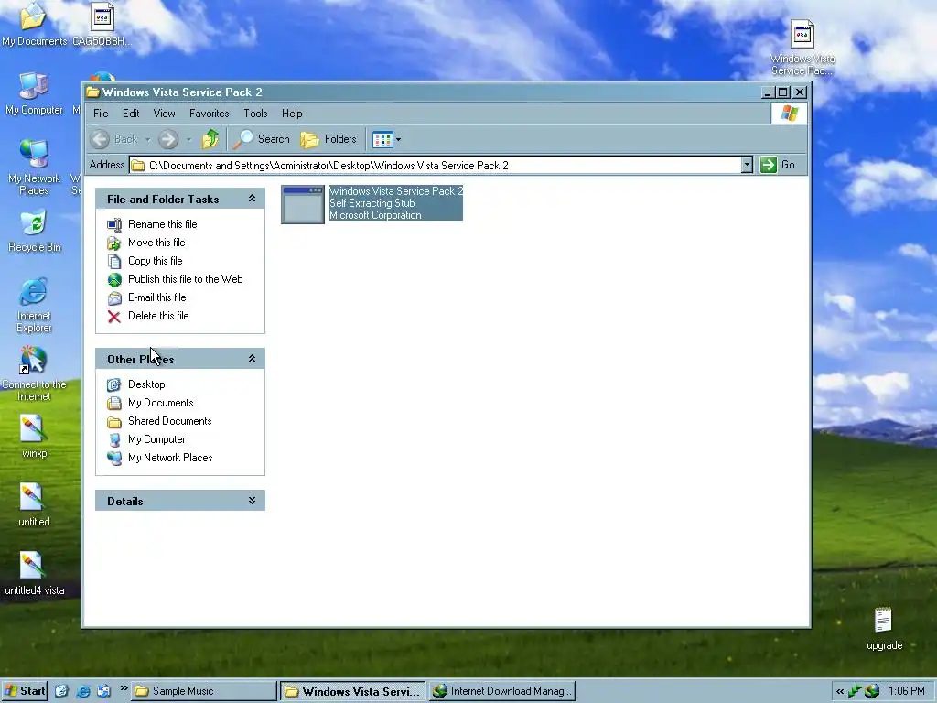Click Rename this file

pyautogui.click(x=163, y=224)
